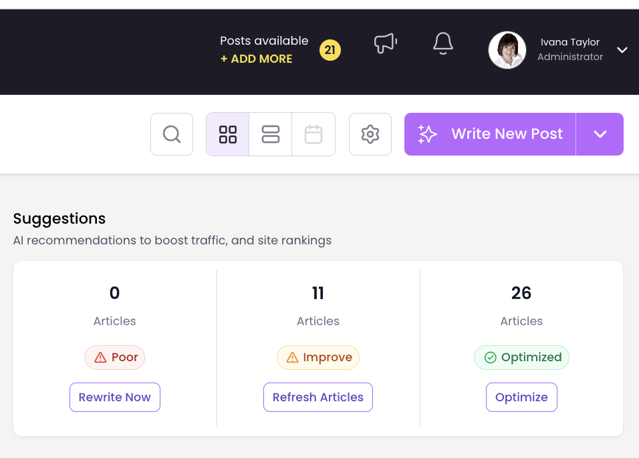Click the Rewrite Now button
This screenshot has height=458, width=639.
(x=115, y=397)
